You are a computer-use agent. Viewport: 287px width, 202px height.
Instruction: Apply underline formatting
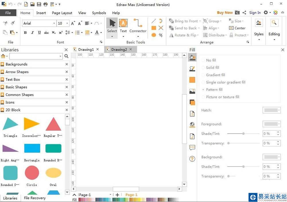[39, 33]
